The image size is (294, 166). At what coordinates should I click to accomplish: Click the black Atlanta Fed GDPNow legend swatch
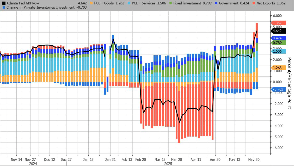pos(3,3)
